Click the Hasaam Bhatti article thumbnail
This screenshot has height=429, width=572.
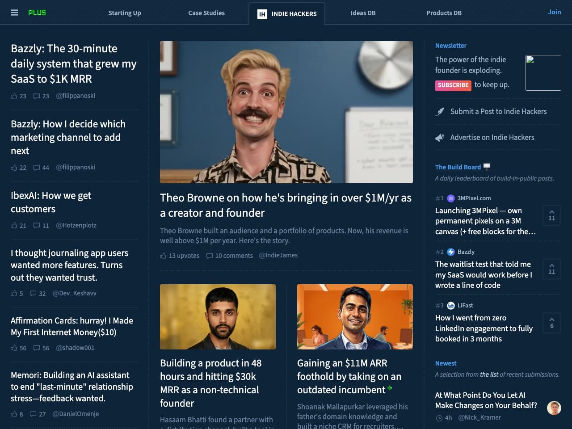[x=218, y=317]
